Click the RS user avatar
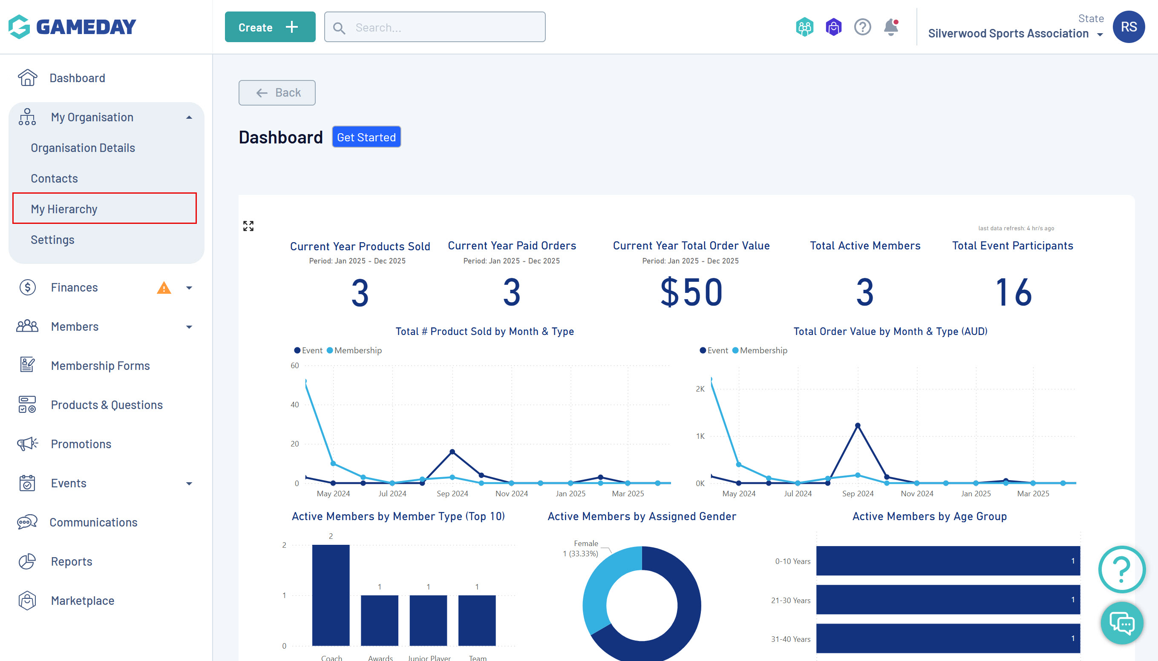The width and height of the screenshot is (1158, 661). click(x=1128, y=27)
